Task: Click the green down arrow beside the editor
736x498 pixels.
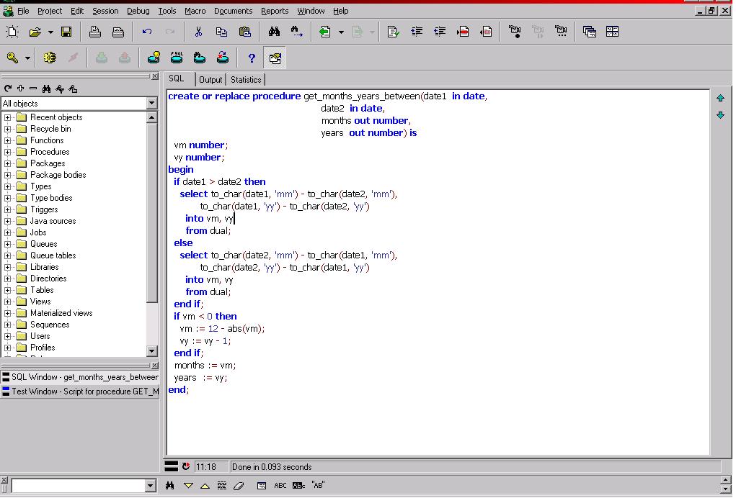Action: tap(721, 115)
